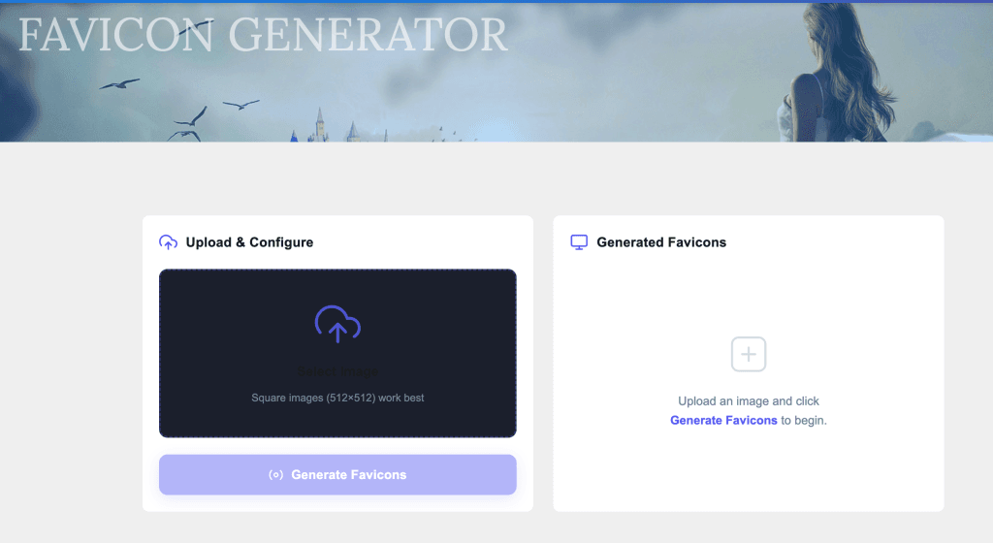
Task: Click the plus placeholder icon in Generated Favicons
Action: [749, 355]
